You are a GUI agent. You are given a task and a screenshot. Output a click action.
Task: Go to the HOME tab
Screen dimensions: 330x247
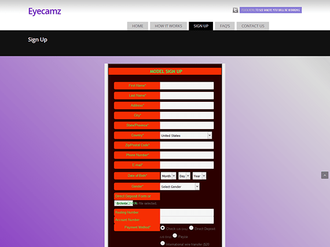click(x=137, y=26)
